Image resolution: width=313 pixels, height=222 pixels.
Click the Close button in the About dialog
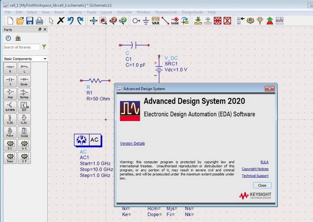click(262, 185)
